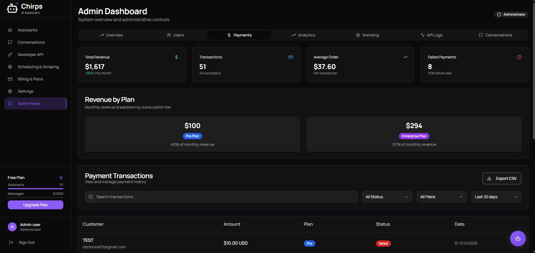The image size is (535, 253).
Task: Click the Export CSV button
Action: [x=501, y=178]
